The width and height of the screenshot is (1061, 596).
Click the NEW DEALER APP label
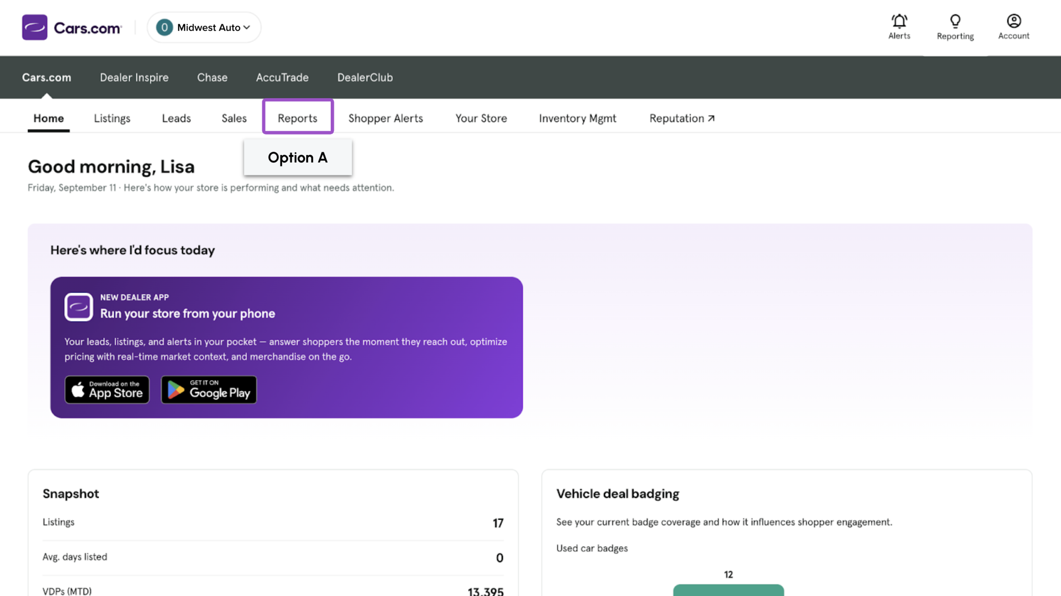(135, 297)
